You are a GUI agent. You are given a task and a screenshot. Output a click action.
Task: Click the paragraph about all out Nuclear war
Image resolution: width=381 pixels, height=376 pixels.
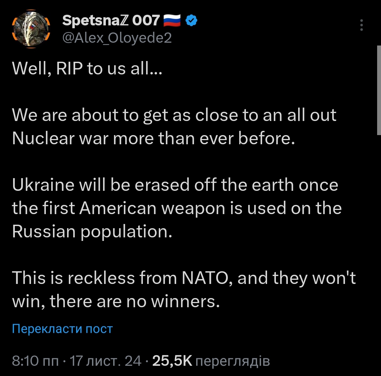pos(174,127)
